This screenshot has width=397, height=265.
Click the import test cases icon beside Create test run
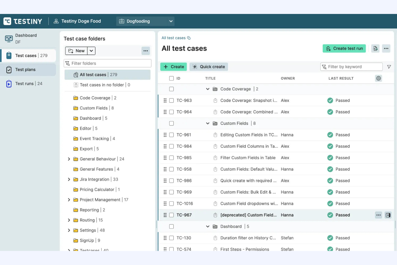click(375, 48)
